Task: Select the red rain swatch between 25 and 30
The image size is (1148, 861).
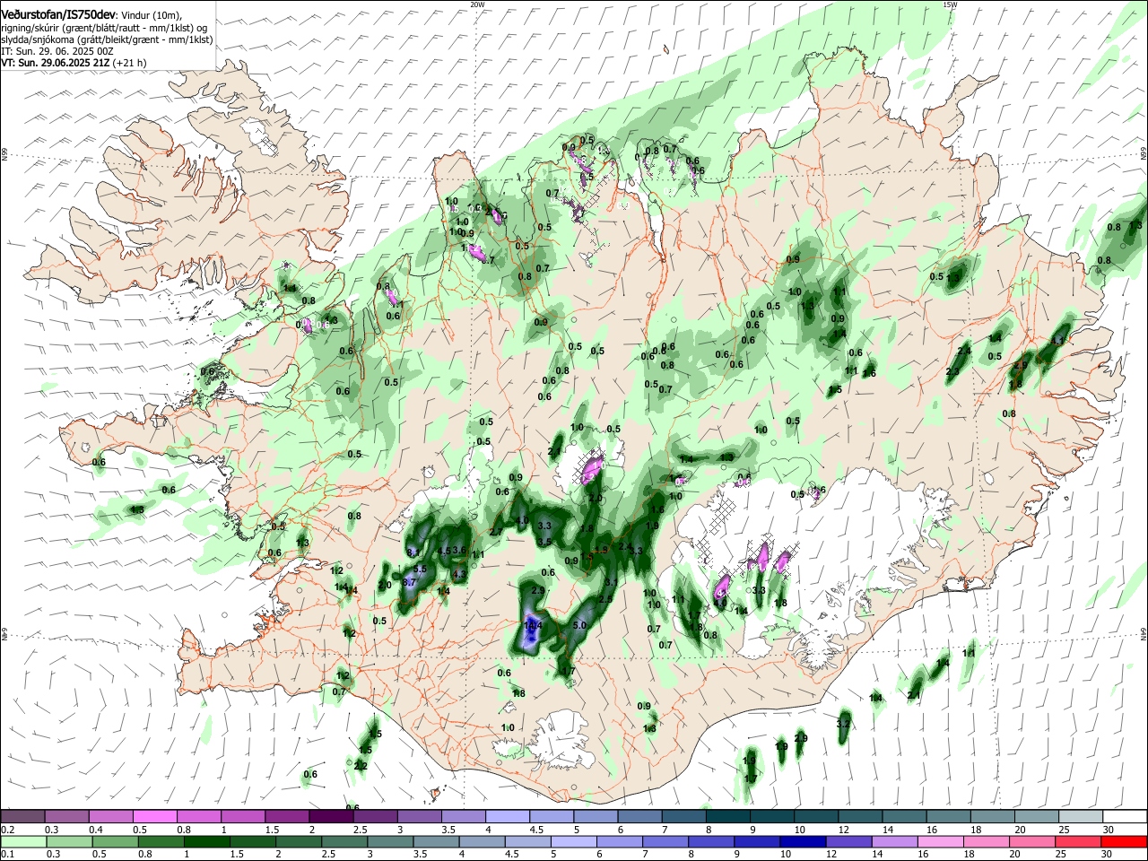Action: pyautogui.click(x=1077, y=841)
